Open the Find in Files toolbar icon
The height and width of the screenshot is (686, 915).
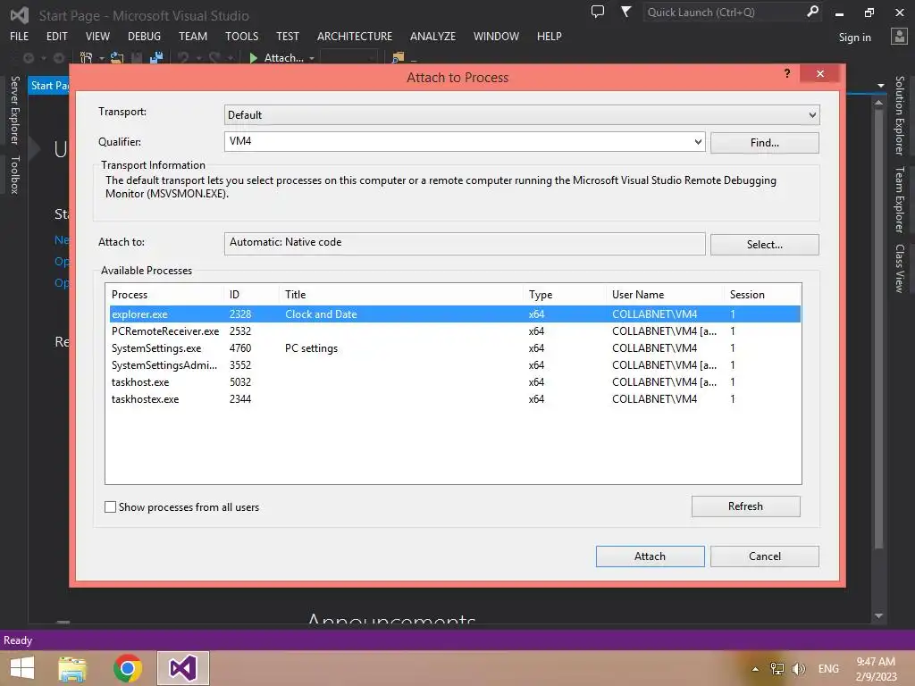398,58
